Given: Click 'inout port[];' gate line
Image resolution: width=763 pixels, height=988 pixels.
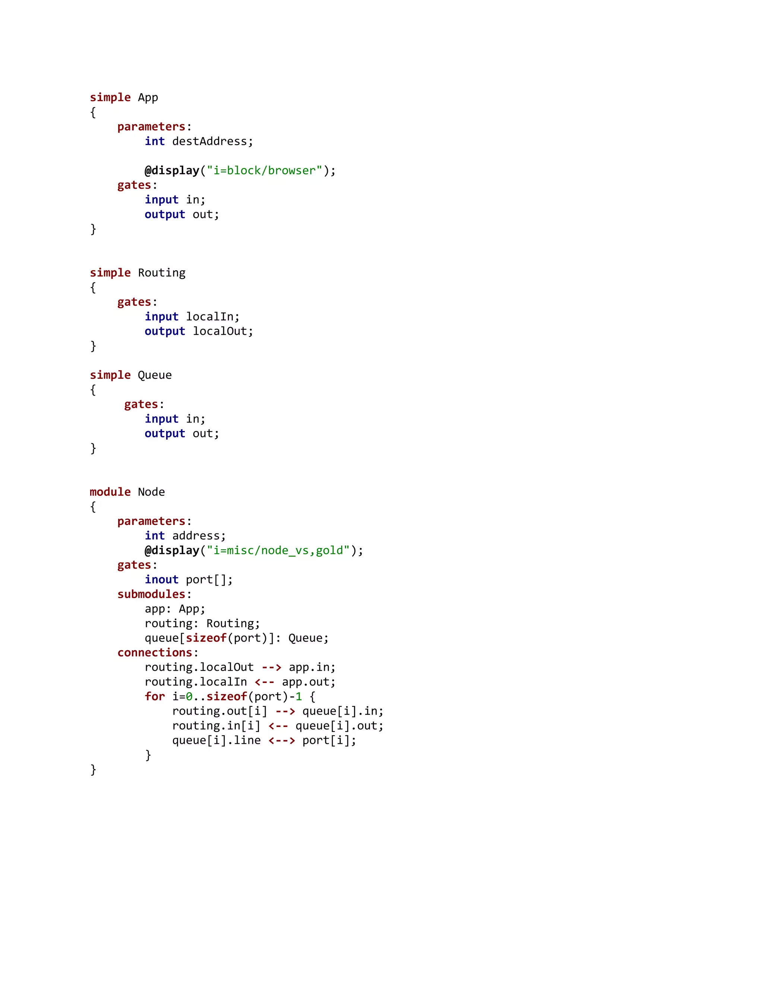Looking at the screenshot, I should pos(189,579).
